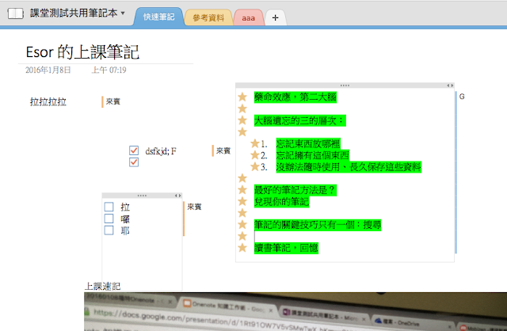Click the star tag beside 筆記的關鍵技巧只有一個：搜尋
The height and width of the screenshot is (331, 507).
242,224
